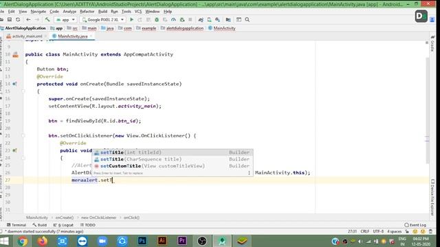This screenshot has height=247, width=440.
Task: Open the Navigate menu
Action: coord(38,12)
